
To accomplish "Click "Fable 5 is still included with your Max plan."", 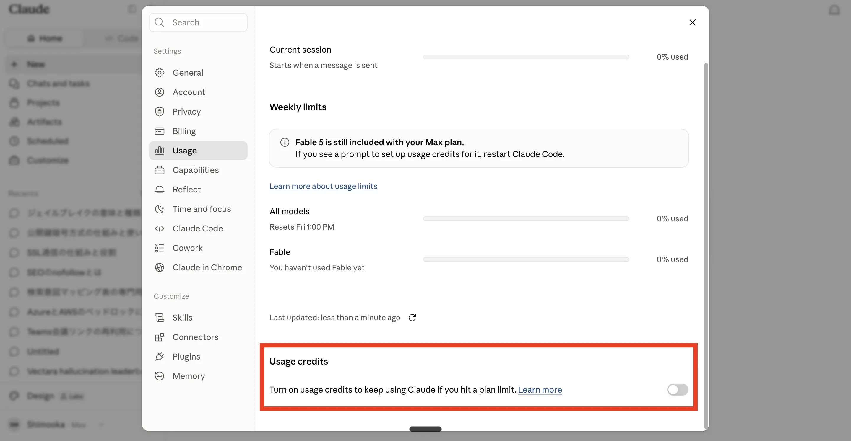I will pos(380,142).
